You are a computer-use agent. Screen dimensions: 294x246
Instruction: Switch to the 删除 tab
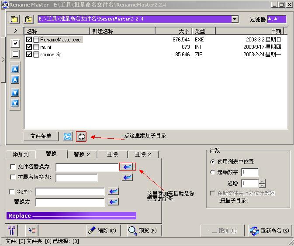click(113, 154)
